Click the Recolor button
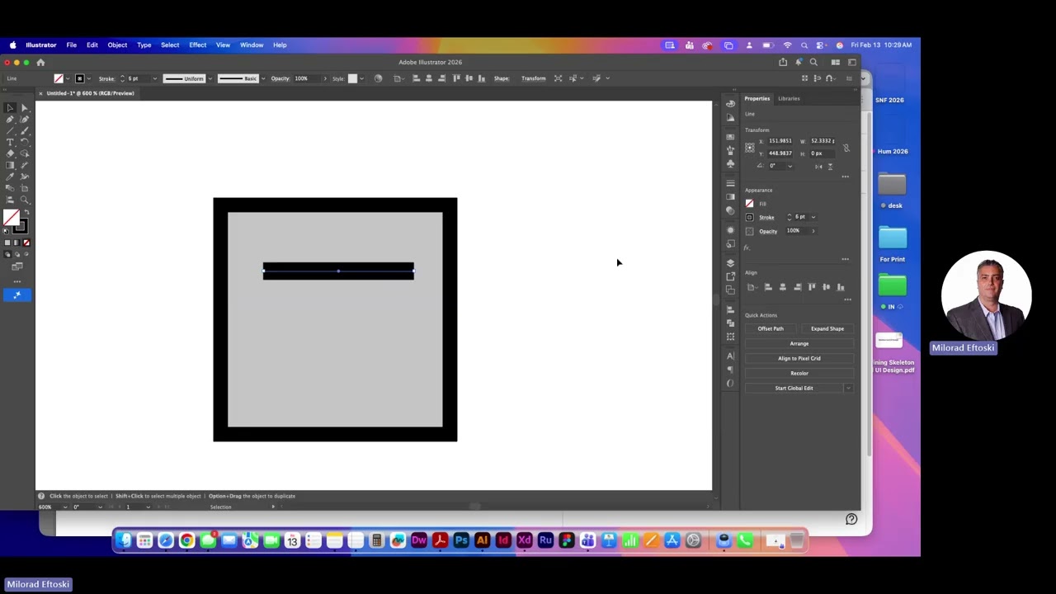 [799, 373]
